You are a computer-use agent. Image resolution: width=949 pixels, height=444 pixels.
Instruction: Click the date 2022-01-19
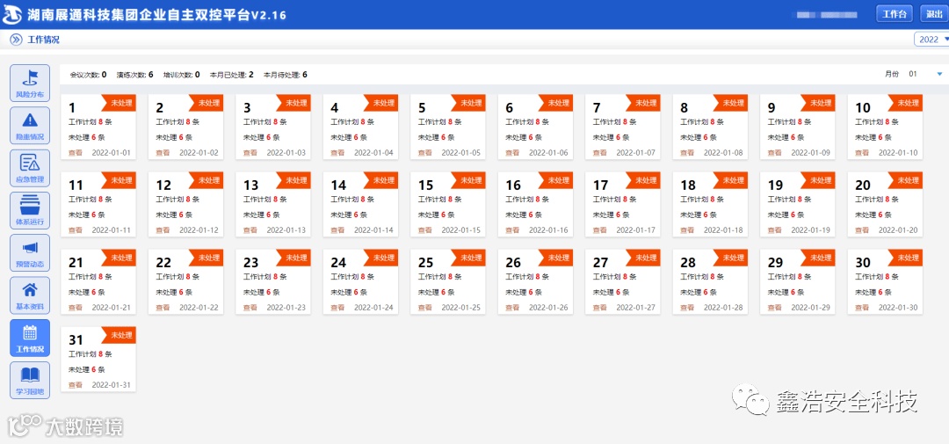click(811, 230)
